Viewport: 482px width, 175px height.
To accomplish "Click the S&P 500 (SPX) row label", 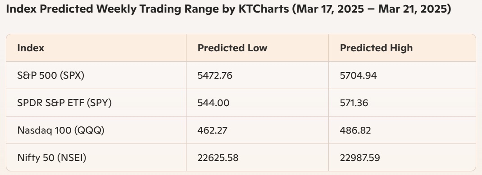I will tap(51, 75).
